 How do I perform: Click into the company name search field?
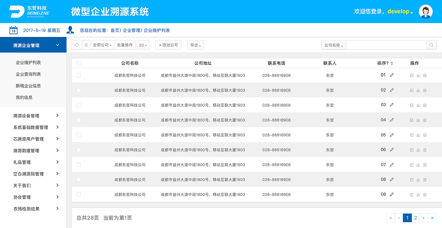point(386,45)
